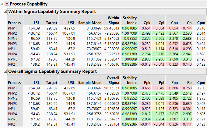Viewport: 207px width, 128px height.
Task: Select the Stability Index header in Within Sigma table
Action: [129, 20]
